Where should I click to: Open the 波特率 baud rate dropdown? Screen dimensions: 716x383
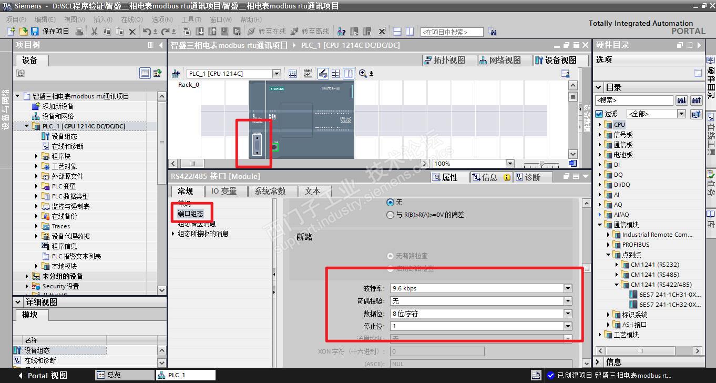[568, 288]
